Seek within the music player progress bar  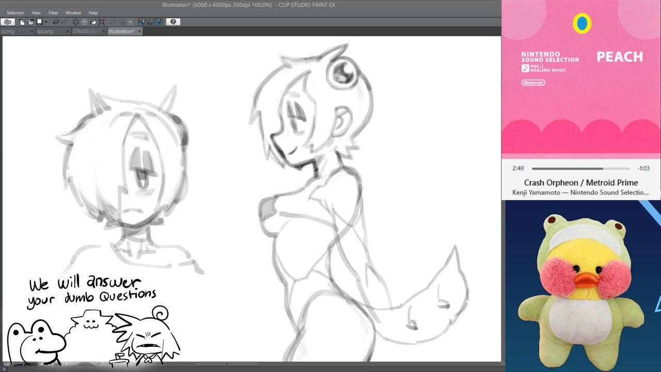(581, 168)
